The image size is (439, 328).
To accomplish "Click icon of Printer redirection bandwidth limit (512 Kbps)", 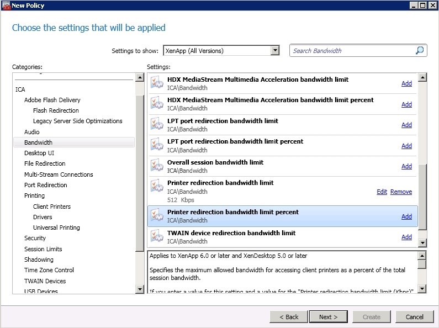I will point(157,187).
